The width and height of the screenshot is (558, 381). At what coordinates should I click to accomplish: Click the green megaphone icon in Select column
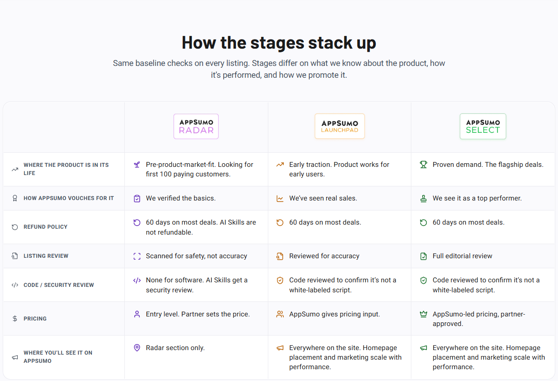[x=423, y=348]
